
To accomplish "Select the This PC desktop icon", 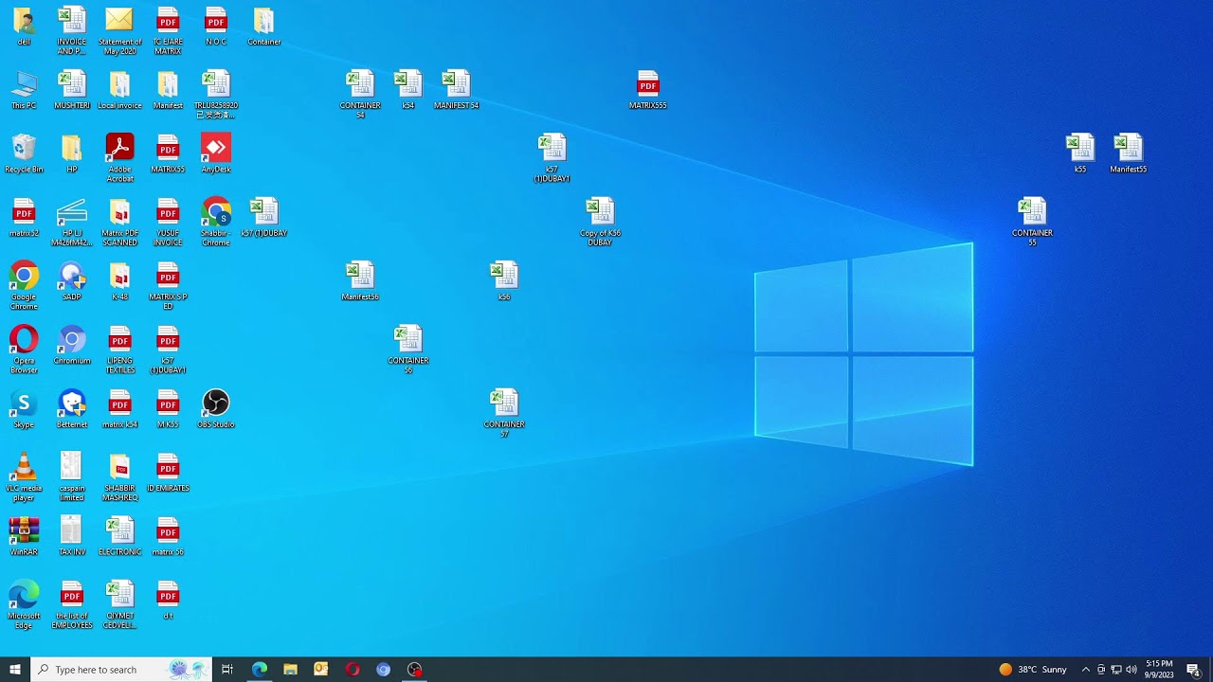I will pos(24,90).
